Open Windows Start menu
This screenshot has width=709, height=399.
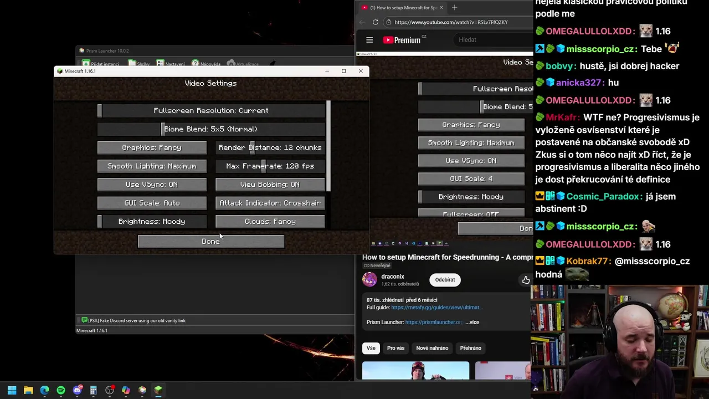tap(12, 390)
